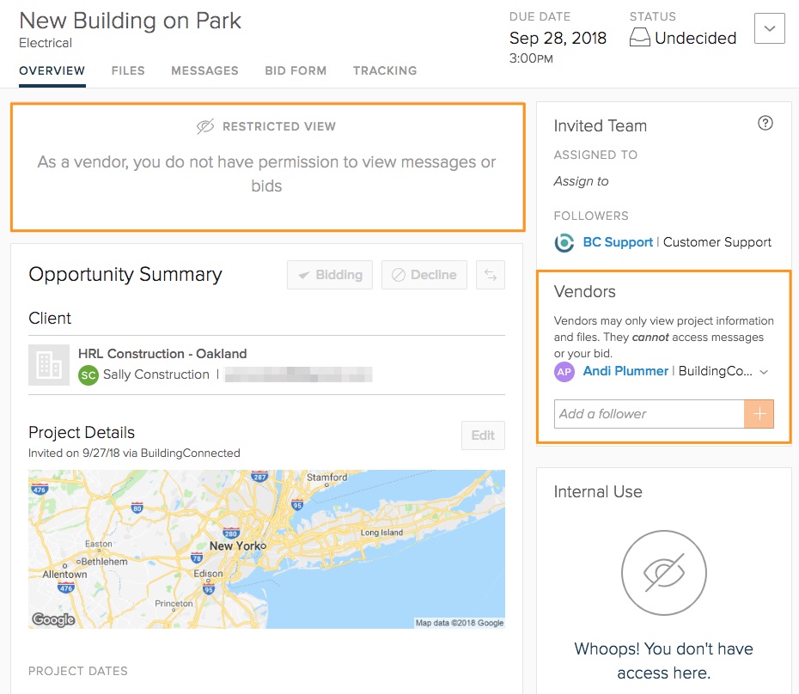The image size is (799, 694).
Task: Click the Undecided status inbox icon
Action: [x=639, y=39]
